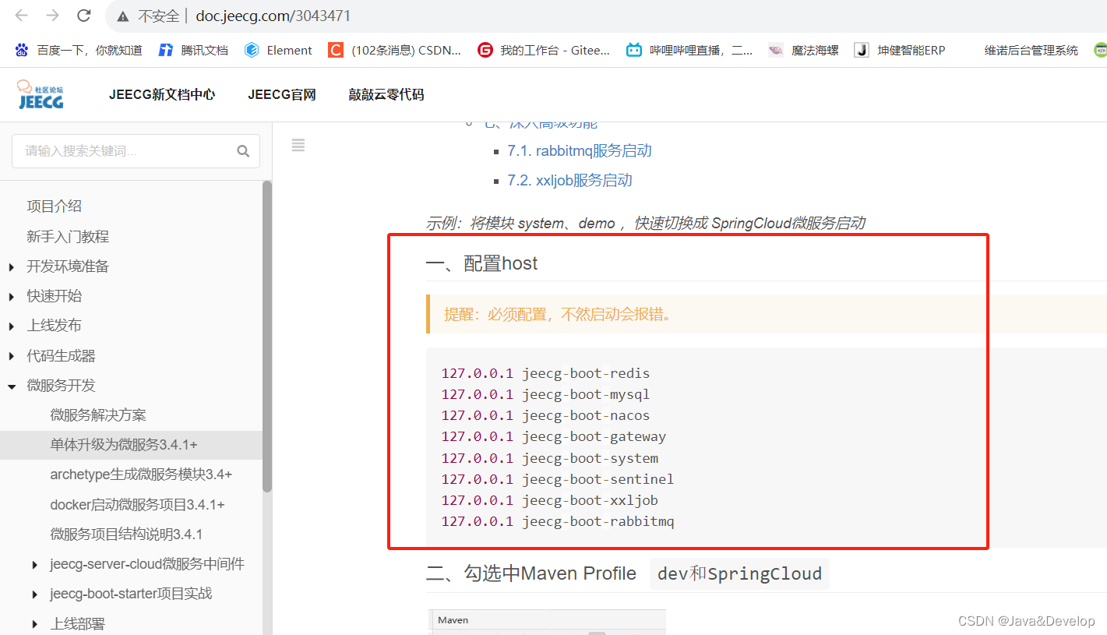Open the JEECG新文档中心 nav item
Screen dimensions: 1107x635
pos(162,95)
